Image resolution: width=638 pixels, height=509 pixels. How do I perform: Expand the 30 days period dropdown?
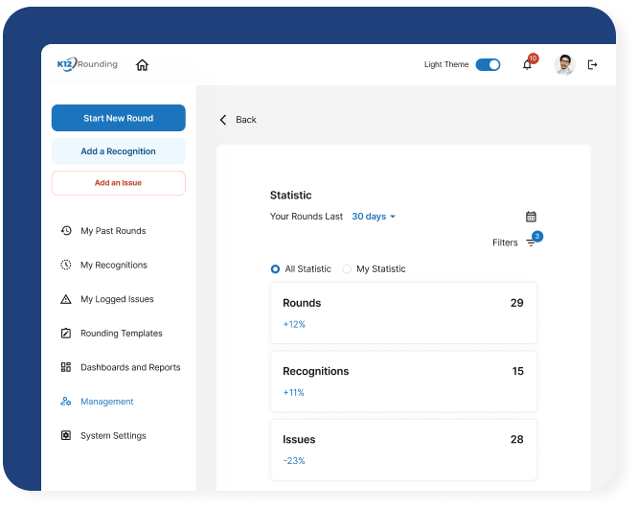click(x=374, y=217)
